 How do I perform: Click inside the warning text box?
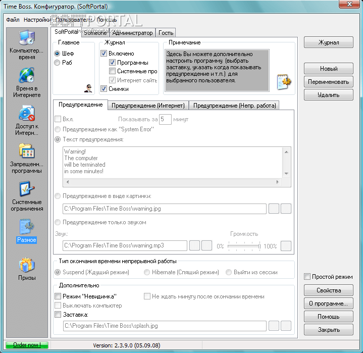(x=173, y=163)
